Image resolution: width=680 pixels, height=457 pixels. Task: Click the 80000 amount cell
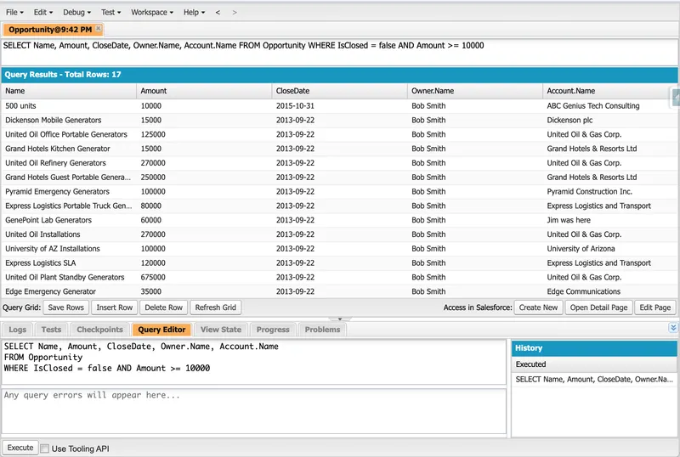point(204,206)
